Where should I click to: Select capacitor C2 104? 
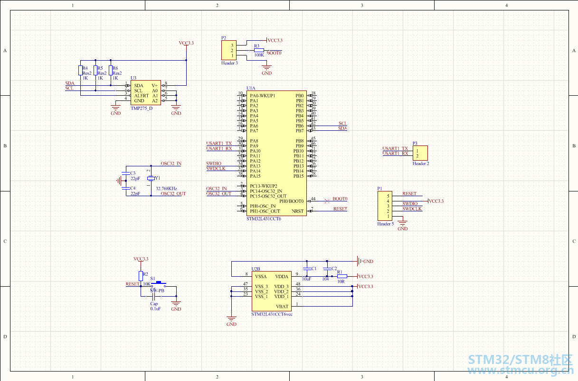point(327,269)
